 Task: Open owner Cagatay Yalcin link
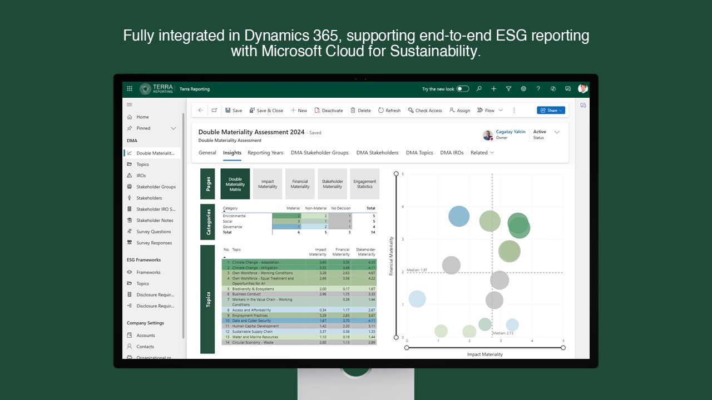(x=511, y=132)
